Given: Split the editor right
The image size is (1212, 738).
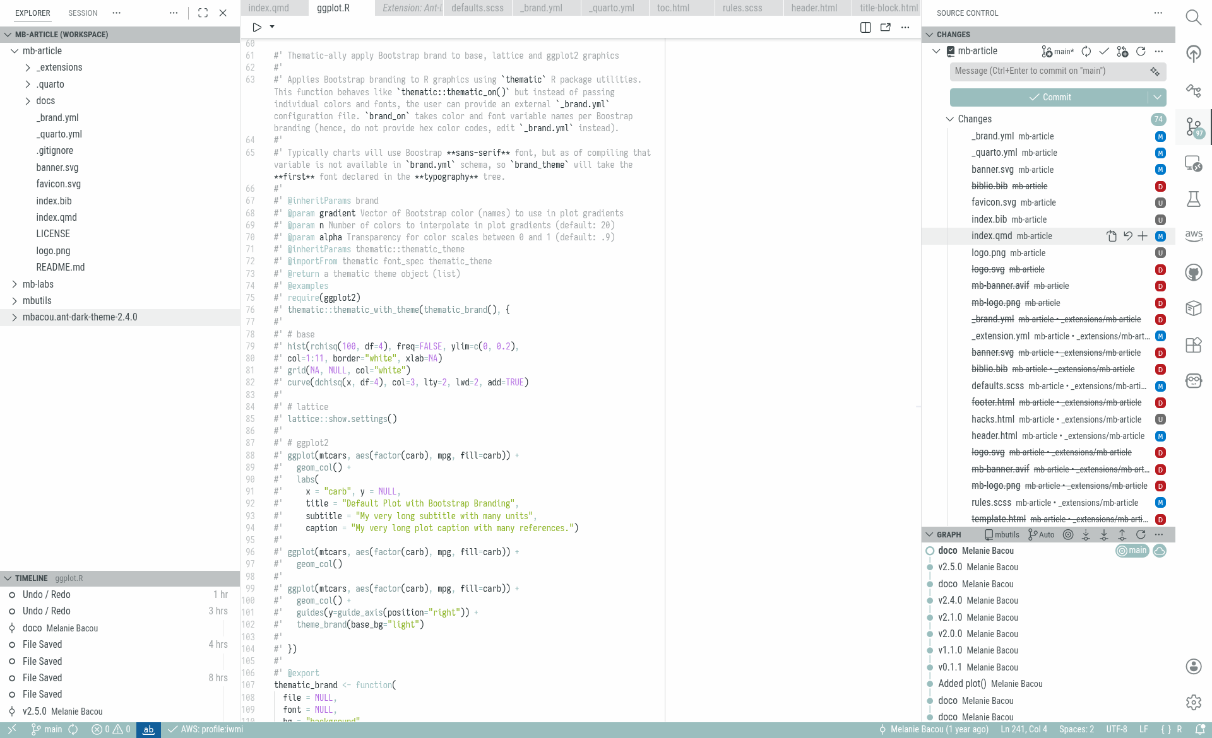Looking at the screenshot, I should pos(865,27).
